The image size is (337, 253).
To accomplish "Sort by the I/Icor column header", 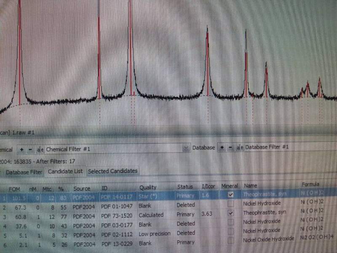I will (x=208, y=186).
